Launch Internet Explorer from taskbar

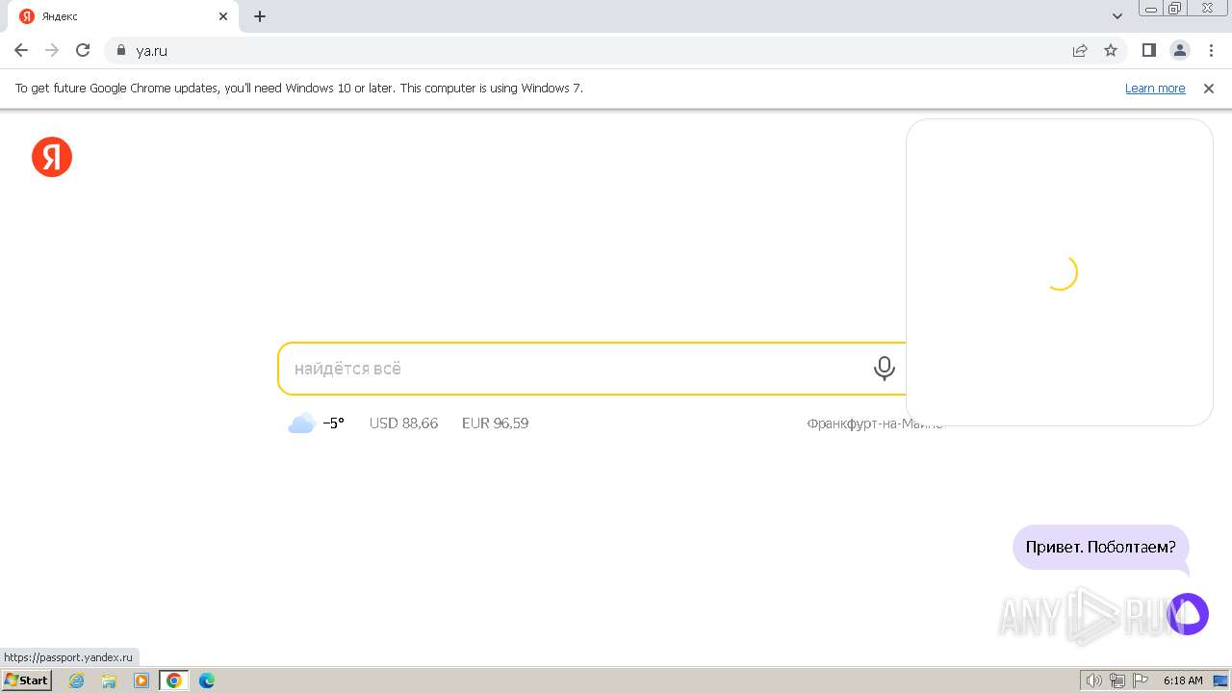tap(77, 680)
